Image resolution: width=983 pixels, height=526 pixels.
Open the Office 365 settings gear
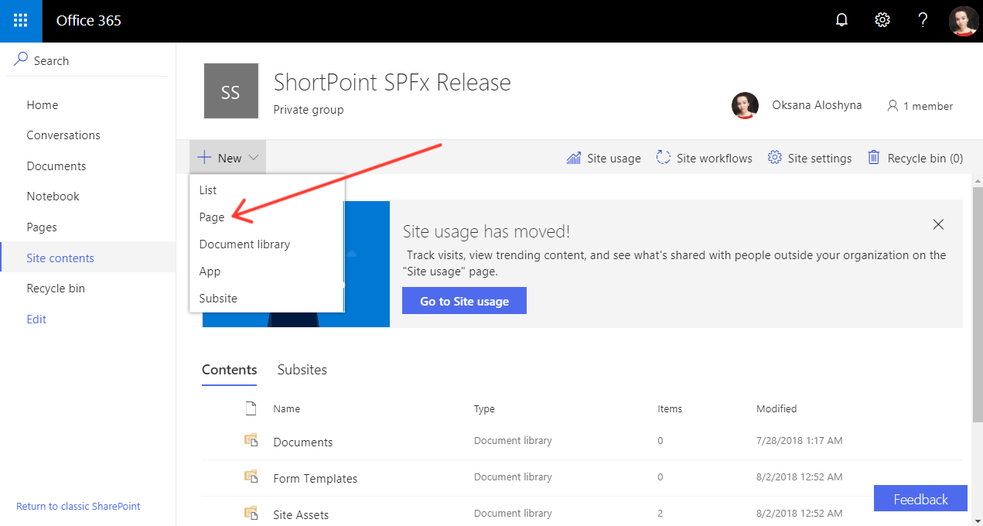[x=882, y=19]
